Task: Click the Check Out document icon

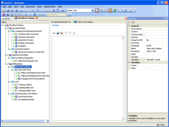Action: pos(130,11)
